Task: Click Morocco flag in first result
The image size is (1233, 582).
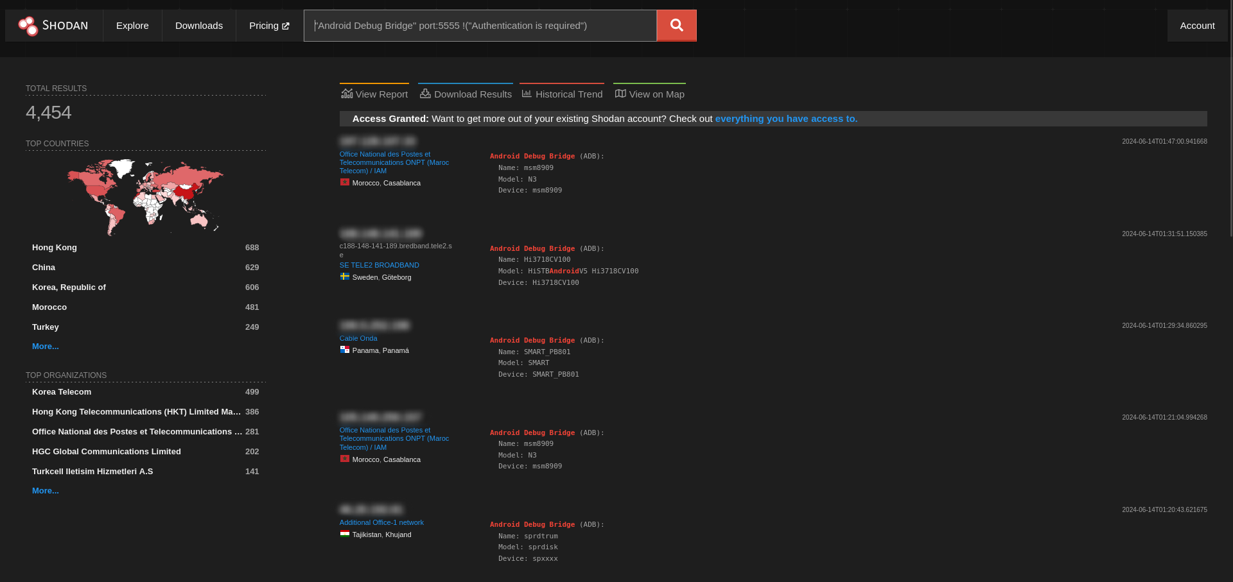Action: pyautogui.click(x=345, y=182)
